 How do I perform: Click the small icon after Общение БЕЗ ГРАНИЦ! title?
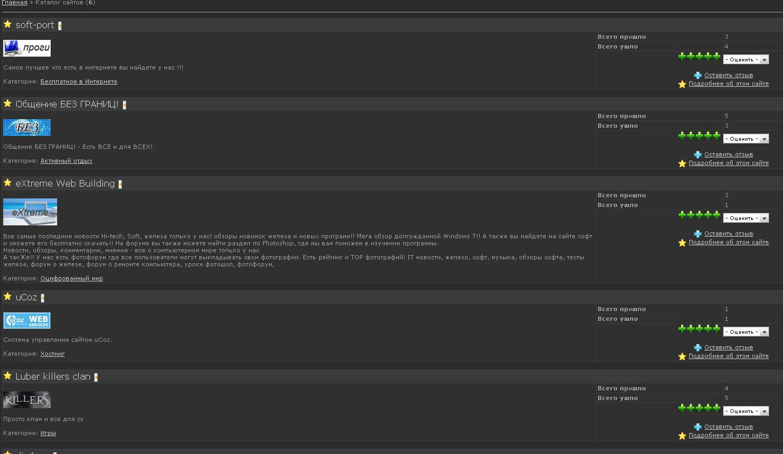pyautogui.click(x=124, y=105)
